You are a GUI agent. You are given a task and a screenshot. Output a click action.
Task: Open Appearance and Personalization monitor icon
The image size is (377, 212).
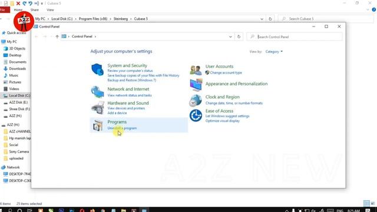click(196, 85)
